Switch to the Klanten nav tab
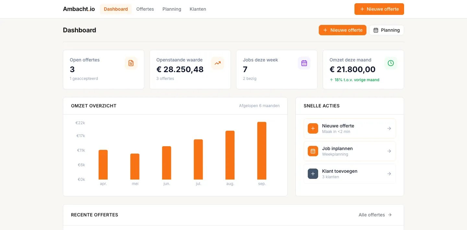This screenshot has height=230, width=467. pyautogui.click(x=198, y=9)
